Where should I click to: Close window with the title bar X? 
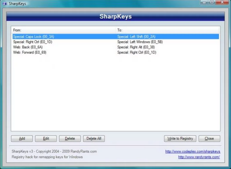(x=222, y=2)
